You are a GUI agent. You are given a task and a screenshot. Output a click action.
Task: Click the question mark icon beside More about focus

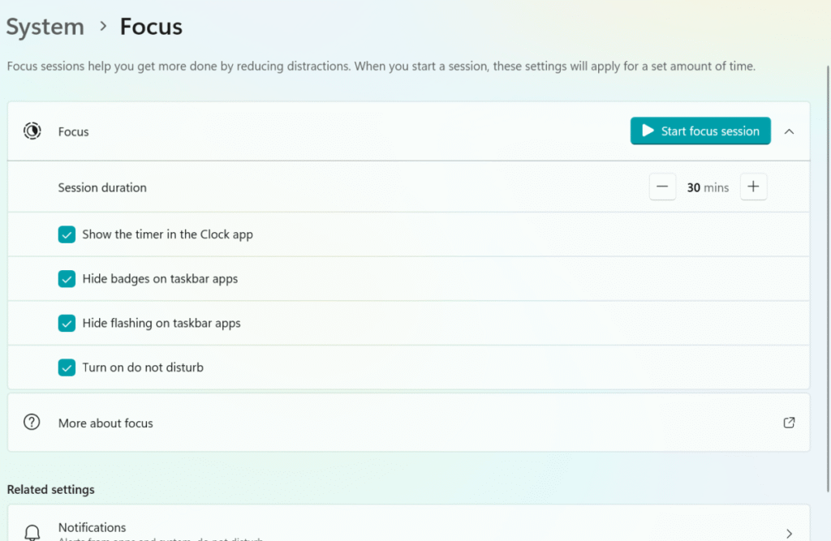click(x=32, y=422)
